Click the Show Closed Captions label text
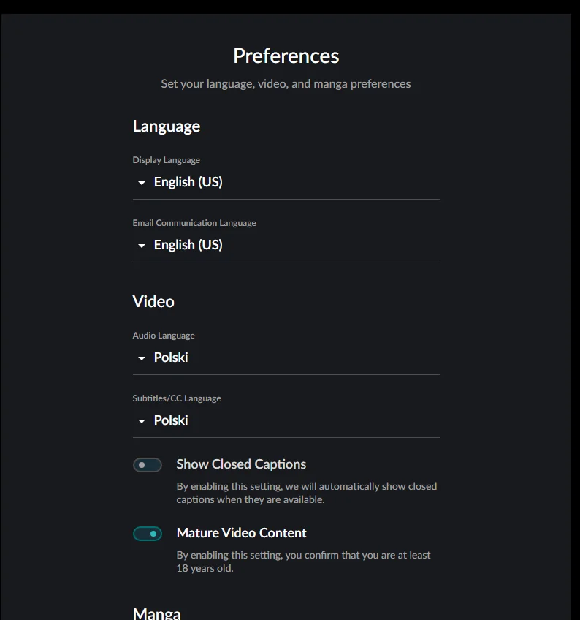The width and height of the screenshot is (580, 620). pyautogui.click(x=241, y=464)
